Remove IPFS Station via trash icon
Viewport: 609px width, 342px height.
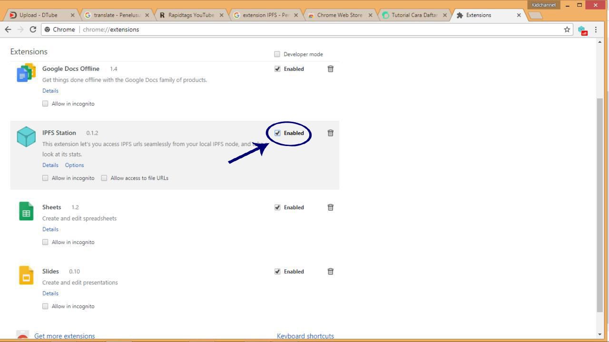click(331, 133)
